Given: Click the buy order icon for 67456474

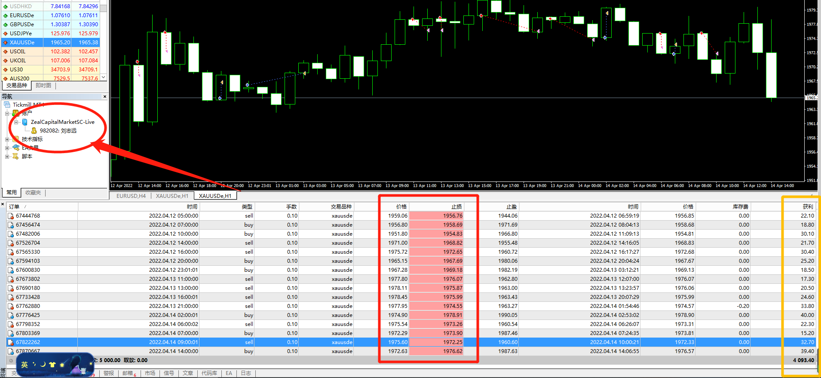Looking at the screenshot, I should tap(11, 225).
